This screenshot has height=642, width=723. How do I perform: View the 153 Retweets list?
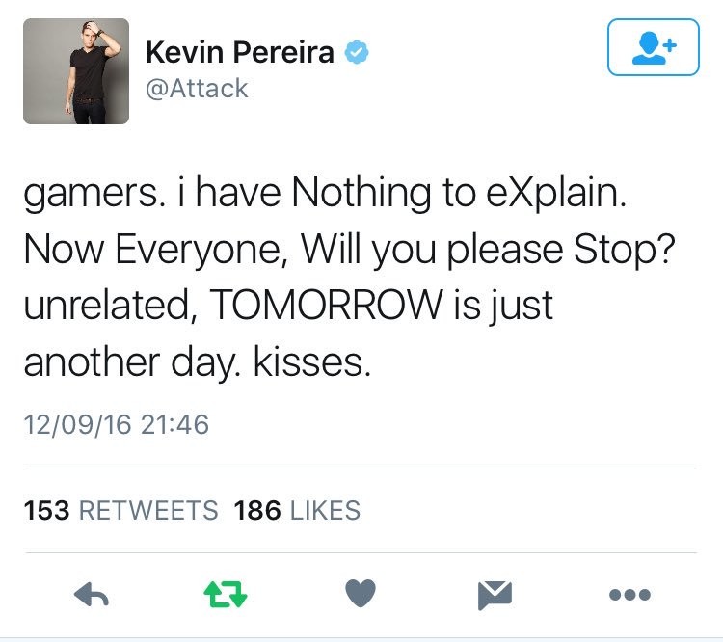point(120,511)
